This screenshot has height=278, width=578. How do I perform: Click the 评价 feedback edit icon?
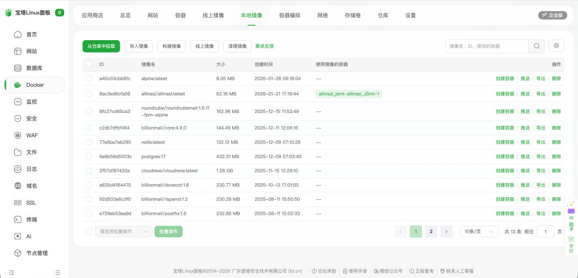571,239
